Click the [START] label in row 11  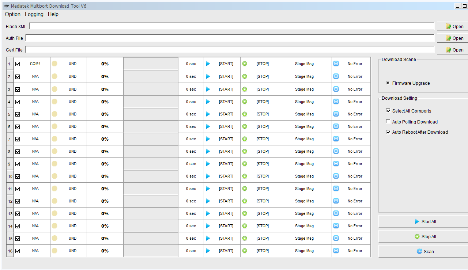226,189
